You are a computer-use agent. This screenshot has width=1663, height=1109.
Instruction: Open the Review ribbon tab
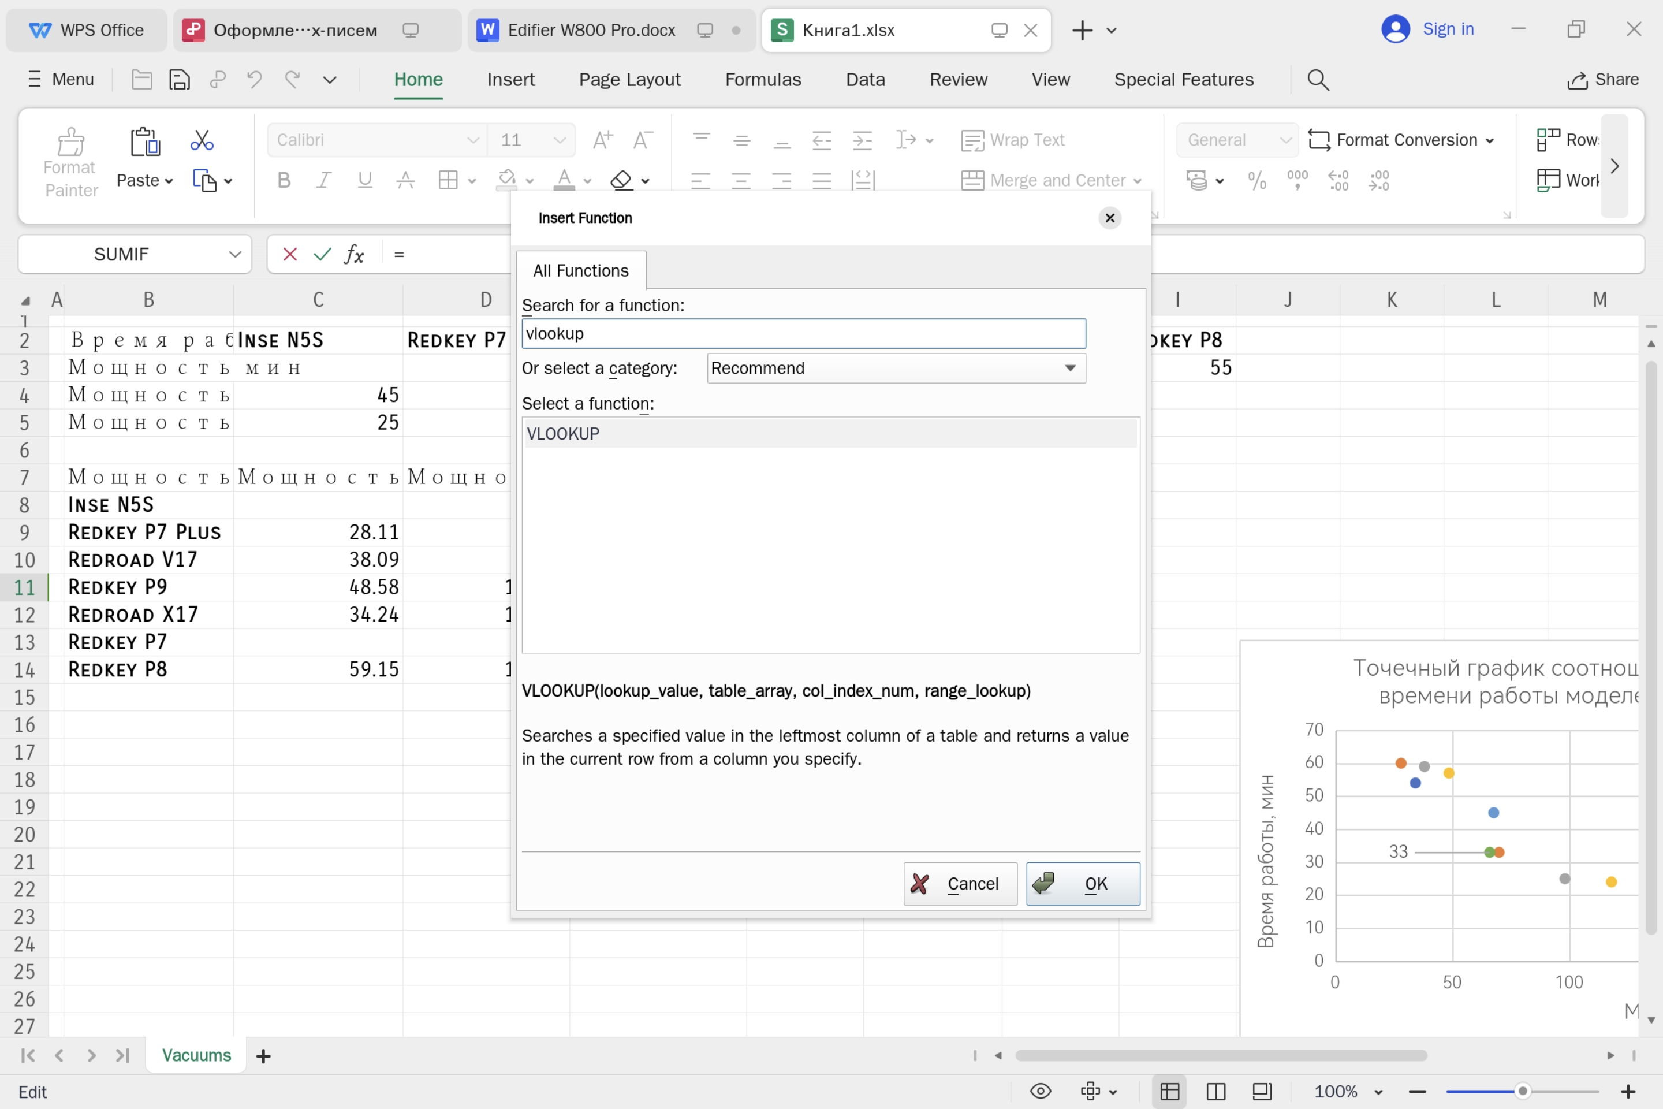tap(958, 80)
